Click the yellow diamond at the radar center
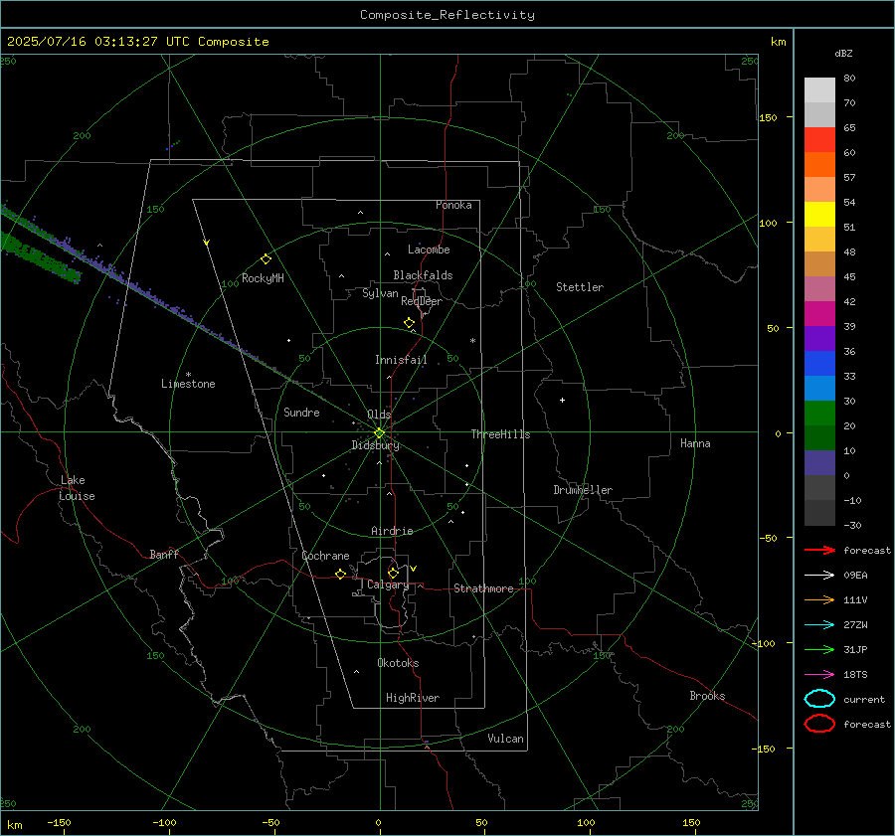Image resolution: width=895 pixels, height=836 pixels. [379, 433]
